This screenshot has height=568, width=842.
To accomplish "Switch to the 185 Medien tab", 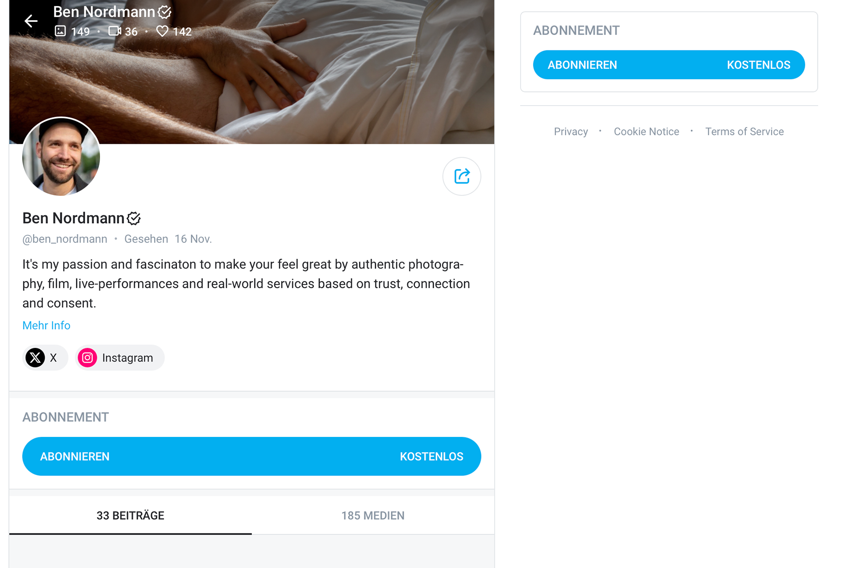I will coord(373,515).
